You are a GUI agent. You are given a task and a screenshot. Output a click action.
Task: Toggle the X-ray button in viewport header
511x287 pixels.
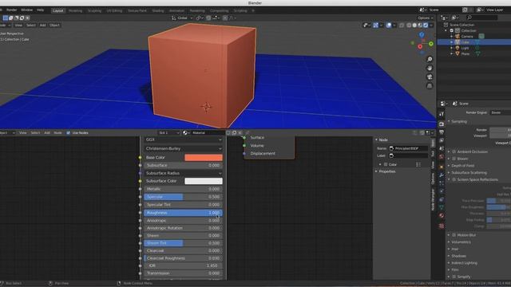pos(402,25)
